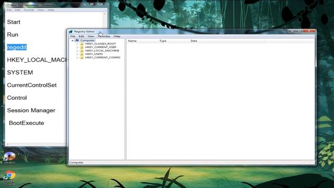The width and height of the screenshot is (334, 188).
Task: Select Computer label in registry tree
Action: [x=87, y=40]
